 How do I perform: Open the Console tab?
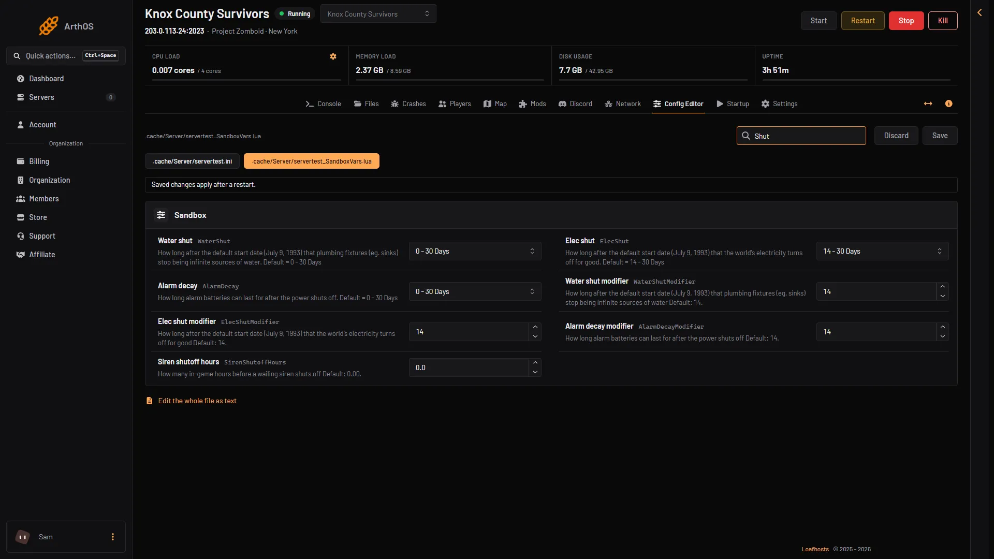click(323, 104)
